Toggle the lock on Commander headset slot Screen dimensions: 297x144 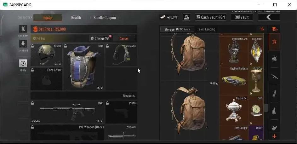107,46
